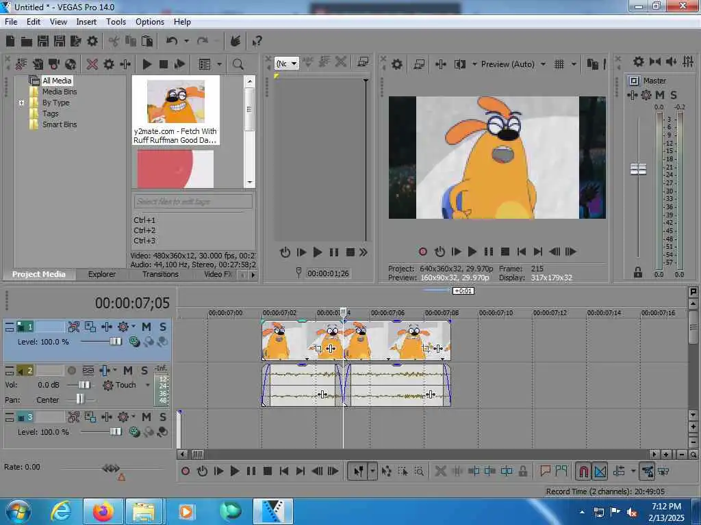Viewport: 701px width, 525px height.
Task: Click the media tags input field
Action: pyautogui.click(x=193, y=202)
